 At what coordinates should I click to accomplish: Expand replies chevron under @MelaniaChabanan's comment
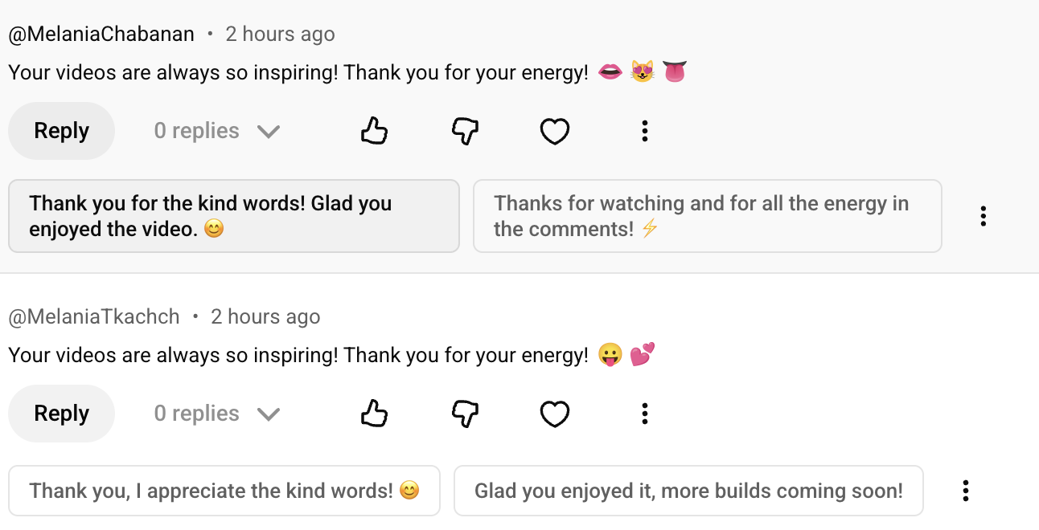268,132
